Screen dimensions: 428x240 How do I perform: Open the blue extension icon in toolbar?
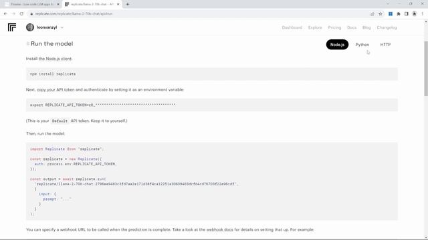coord(391,14)
